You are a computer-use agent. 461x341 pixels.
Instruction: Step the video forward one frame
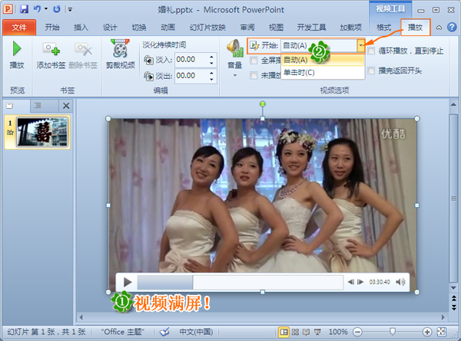[360, 282]
